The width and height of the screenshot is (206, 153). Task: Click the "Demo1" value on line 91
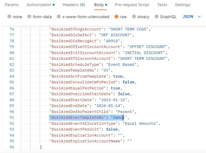(119, 118)
